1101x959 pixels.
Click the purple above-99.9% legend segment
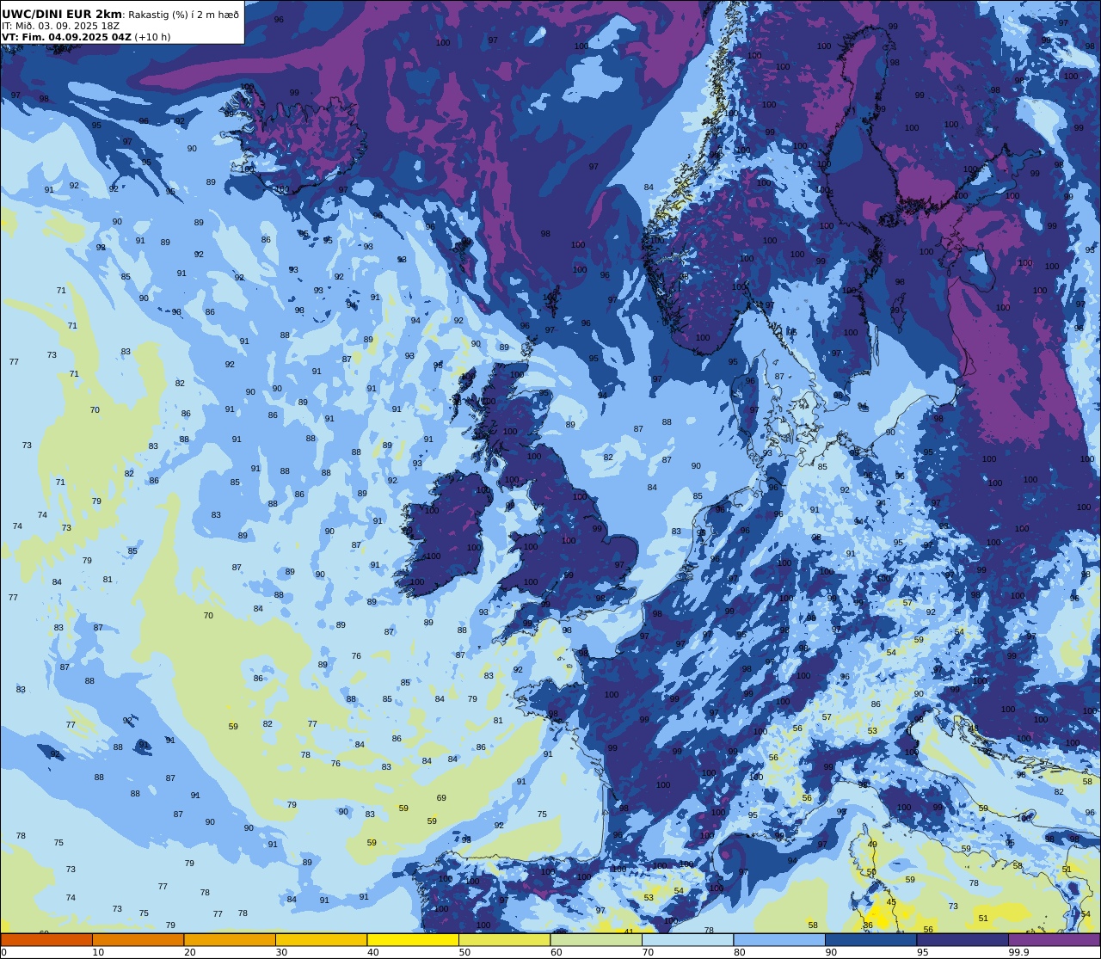(x=1054, y=939)
